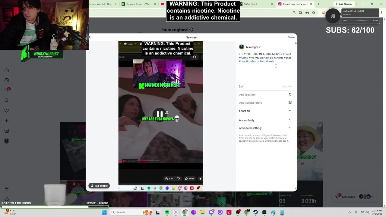Close the TikTok Studio tab
Screen dimensions: 386x217
tap(272, 4)
